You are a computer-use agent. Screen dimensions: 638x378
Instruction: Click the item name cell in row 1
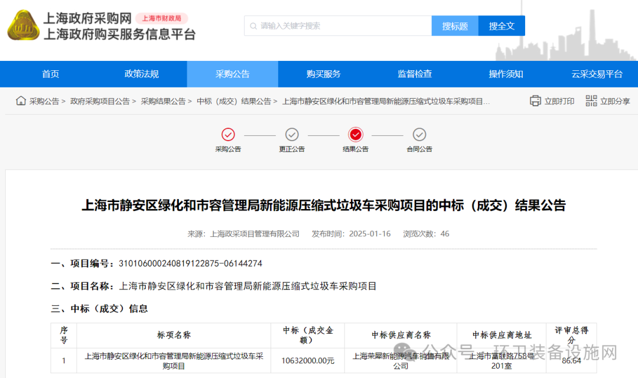click(x=174, y=360)
